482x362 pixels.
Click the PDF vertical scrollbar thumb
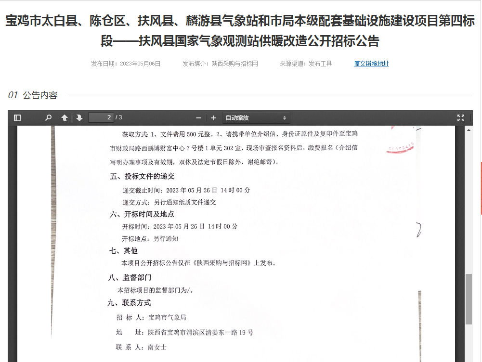pos(469,299)
